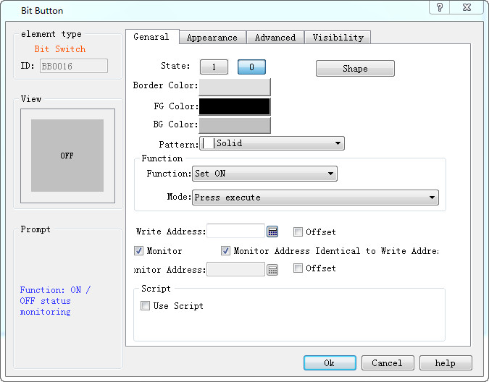The width and height of the screenshot is (489, 382).
Task: Click the Monitor Address keypad icon
Action: (x=272, y=269)
